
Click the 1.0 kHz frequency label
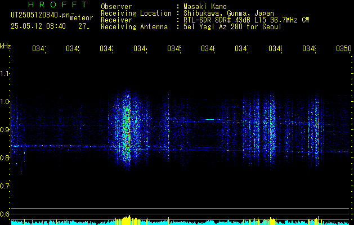pyautogui.click(x=5, y=102)
